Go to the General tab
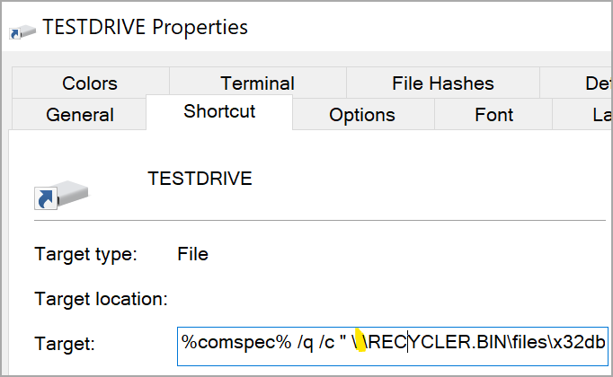The width and height of the screenshot is (613, 377). [80, 115]
